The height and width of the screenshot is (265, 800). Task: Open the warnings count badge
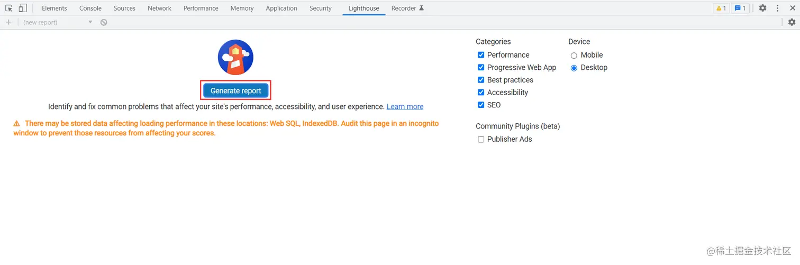[x=721, y=8]
